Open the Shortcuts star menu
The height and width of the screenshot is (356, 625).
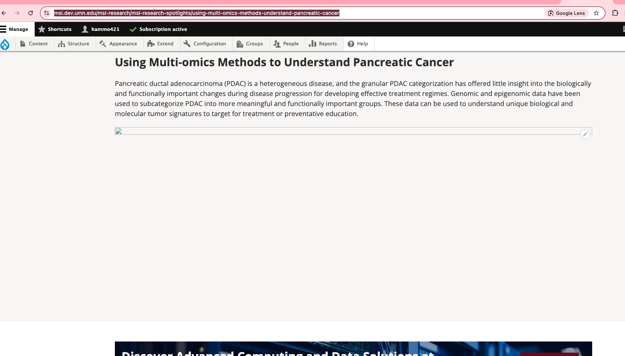coord(55,29)
